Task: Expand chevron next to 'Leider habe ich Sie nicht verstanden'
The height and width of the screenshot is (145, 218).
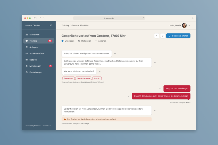Action: (x=155, y=110)
